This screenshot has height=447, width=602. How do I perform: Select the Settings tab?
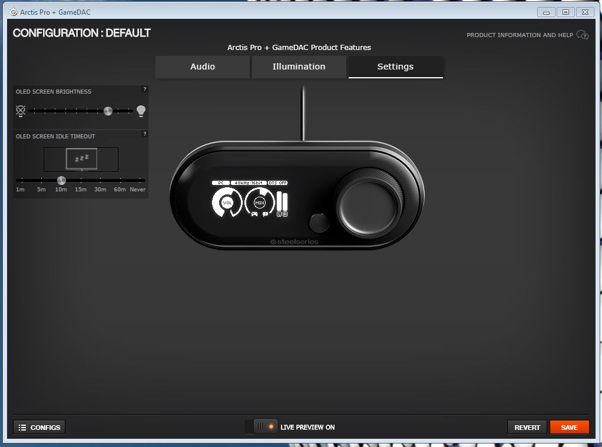coord(395,67)
